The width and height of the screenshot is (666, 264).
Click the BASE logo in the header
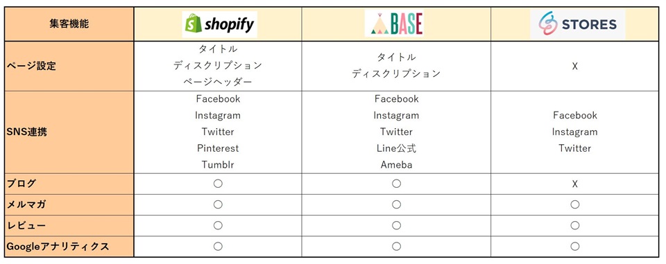[x=395, y=25]
